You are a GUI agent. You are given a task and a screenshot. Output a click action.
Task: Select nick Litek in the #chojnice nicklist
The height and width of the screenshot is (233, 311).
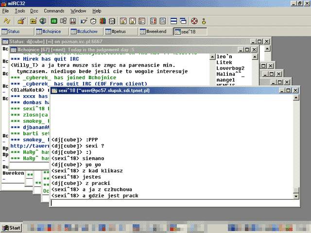[224, 63]
